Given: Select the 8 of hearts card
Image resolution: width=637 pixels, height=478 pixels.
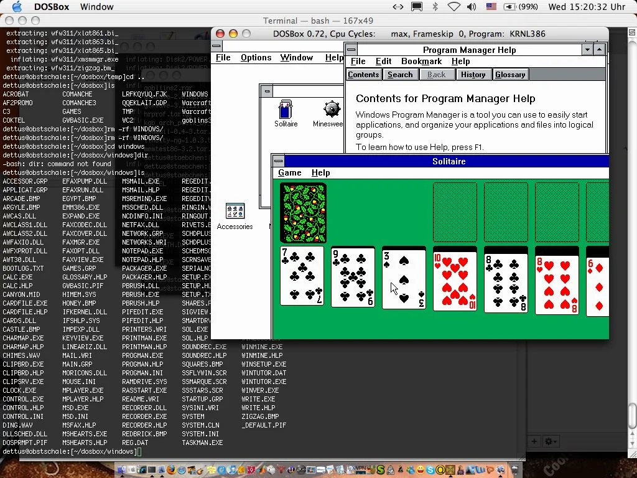Looking at the screenshot, I should (x=557, y=284).
